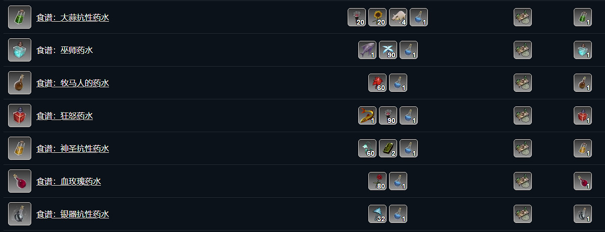This screenshot has width=605, height=232.
Task: Click the crafting station icon in the 神圣抗性药水 row
Action: point(522,149)
